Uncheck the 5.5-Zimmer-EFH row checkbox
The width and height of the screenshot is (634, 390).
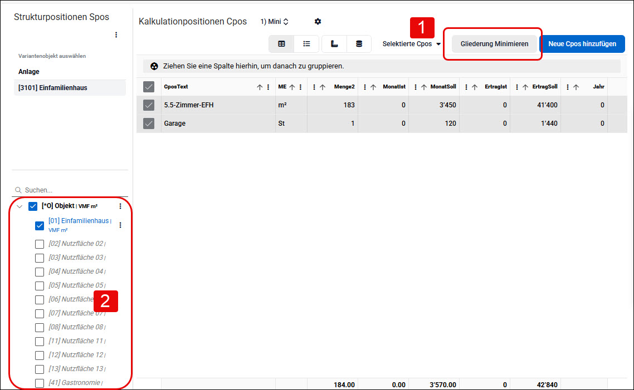(149, 105)
